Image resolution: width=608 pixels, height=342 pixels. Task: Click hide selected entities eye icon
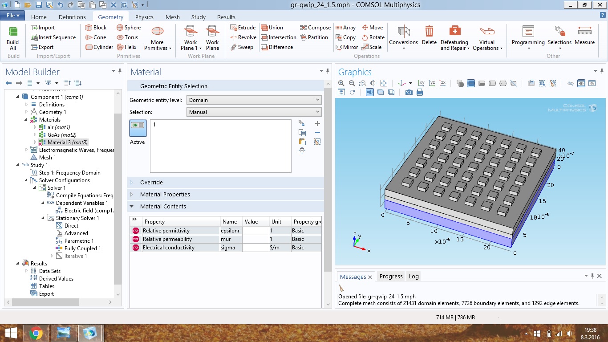tap(571, 83)
